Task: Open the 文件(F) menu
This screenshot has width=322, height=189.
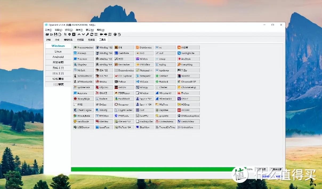Action: pyautogui.click(x=48, y=30)
